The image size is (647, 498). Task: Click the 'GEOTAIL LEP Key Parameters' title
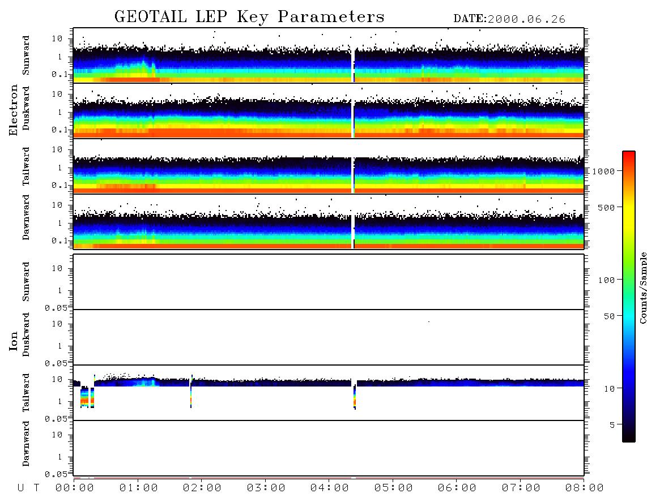click(x=249, y=17)
